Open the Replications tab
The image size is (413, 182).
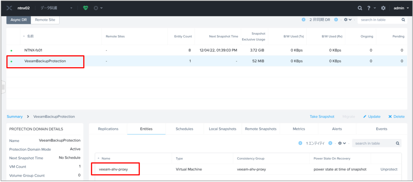(x=108, y=129)
